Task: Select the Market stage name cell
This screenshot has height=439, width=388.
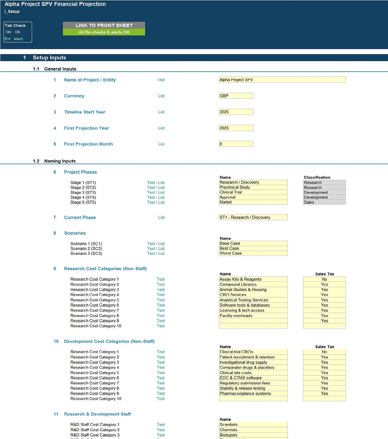Action: pos(253,202)
